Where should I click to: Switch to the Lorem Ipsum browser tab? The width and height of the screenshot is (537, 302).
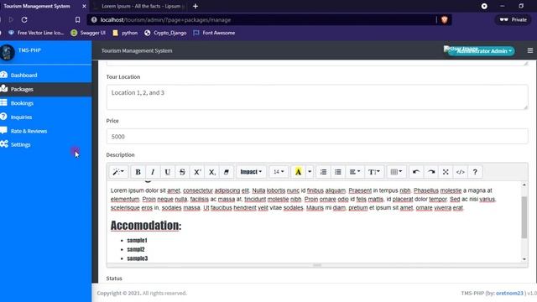pyautogui.click(x=139, y=6)
